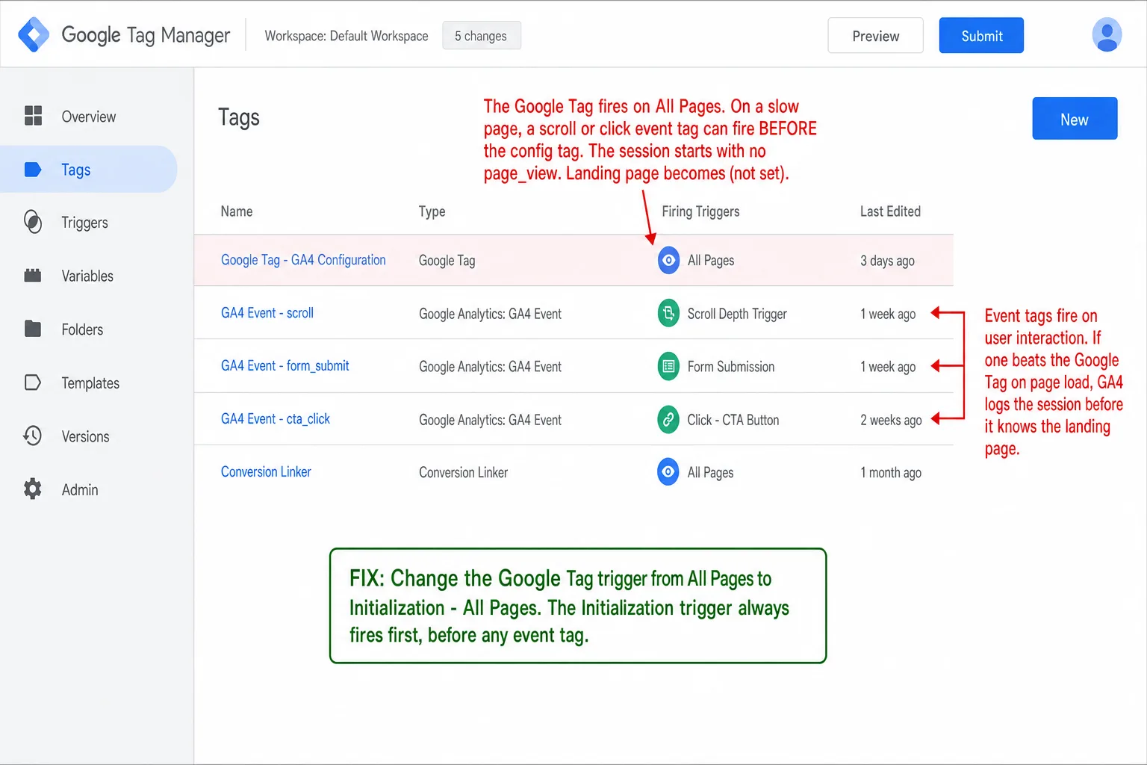This screenshot has height=765, width=1147.
Task: Select Tags in the sidebar
Action: pyautogui.click(x=89, y=170)
